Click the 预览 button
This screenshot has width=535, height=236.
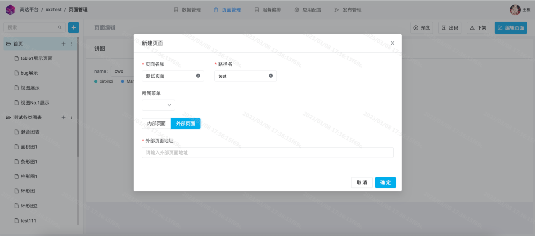pos(422,28)
